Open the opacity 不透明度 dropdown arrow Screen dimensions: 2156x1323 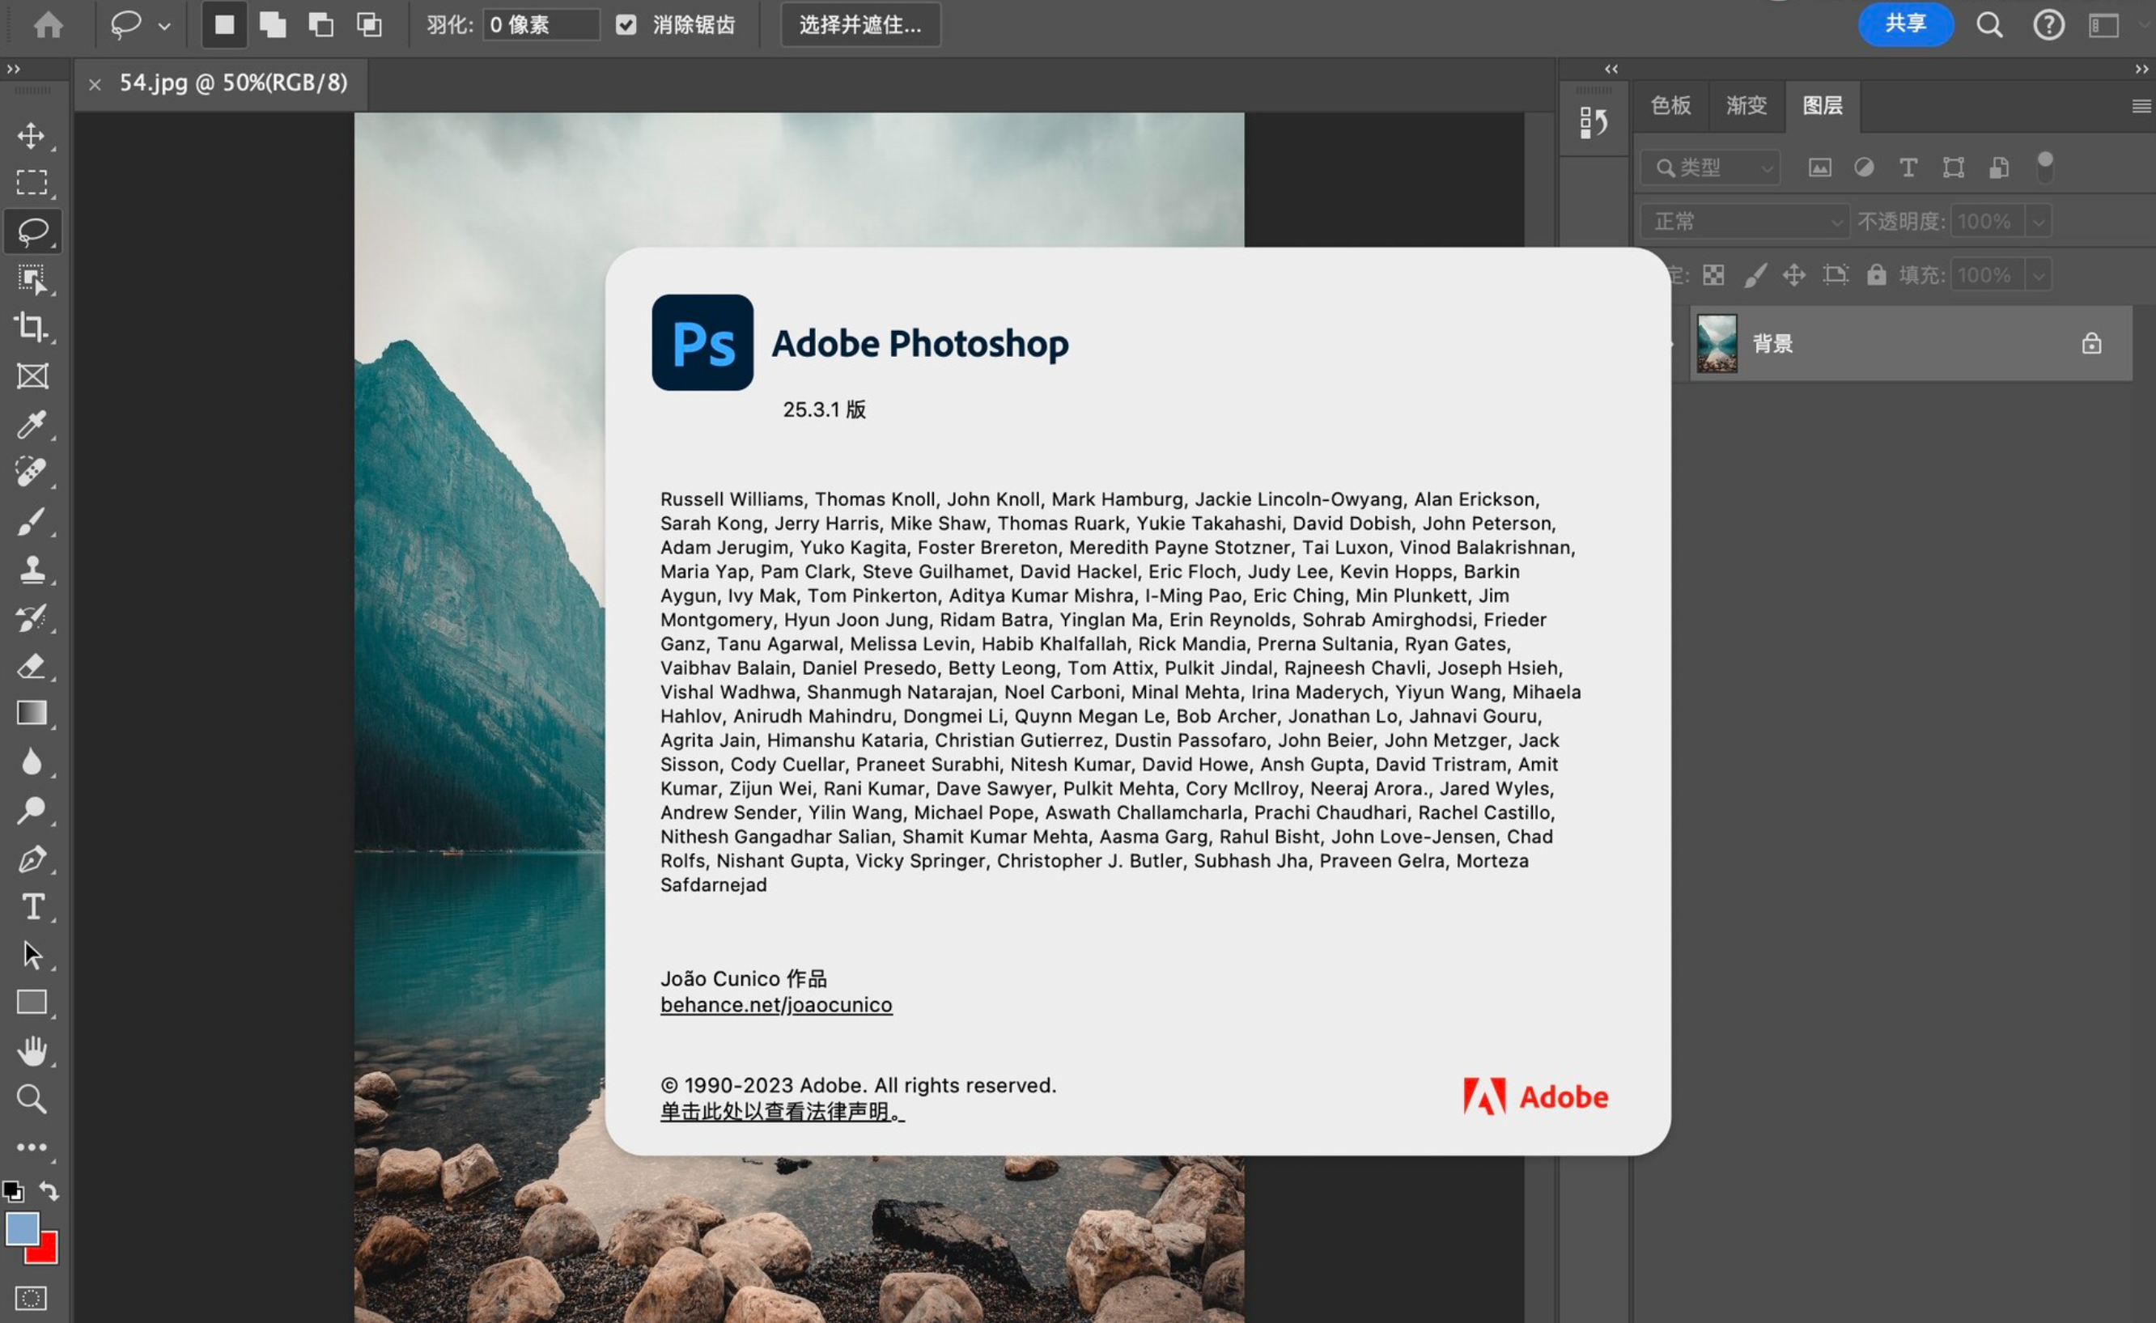(2039, 222)
